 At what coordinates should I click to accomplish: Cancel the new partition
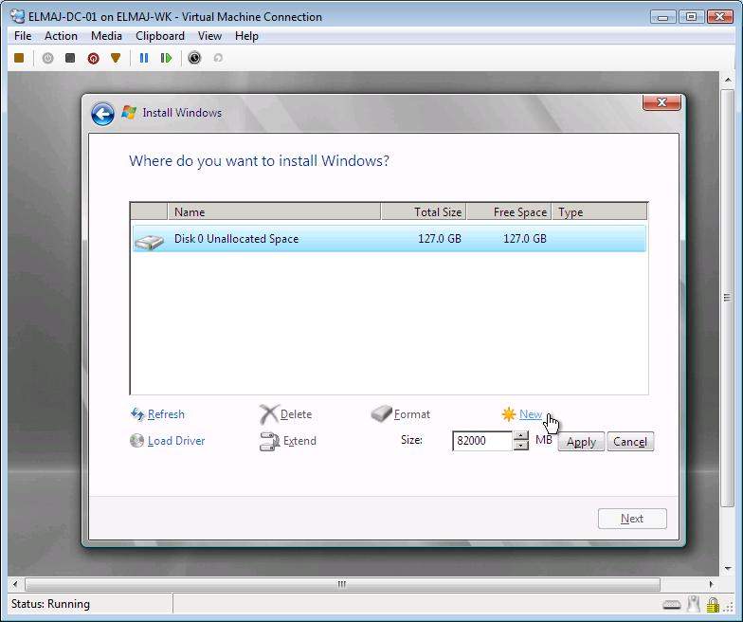pos(630,442)
